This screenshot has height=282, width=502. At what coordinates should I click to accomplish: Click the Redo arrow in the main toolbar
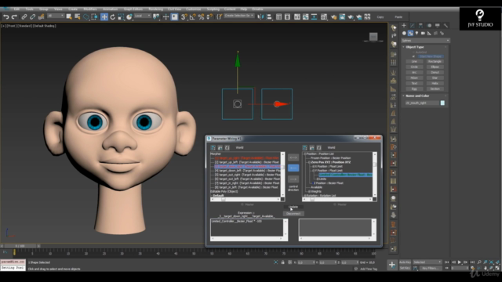(14, 16)
